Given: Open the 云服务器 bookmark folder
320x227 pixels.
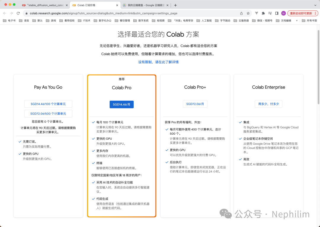Looking at the screenshot, I should 241,21.
